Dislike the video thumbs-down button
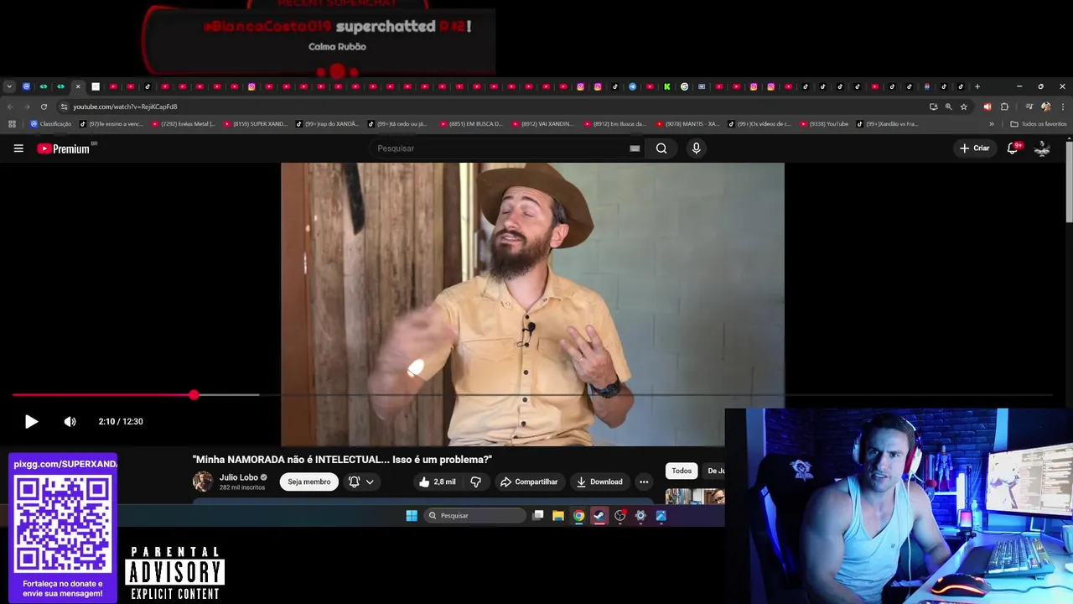The width and height of the screenshot is (1073, 604). (x=475, y=482)
